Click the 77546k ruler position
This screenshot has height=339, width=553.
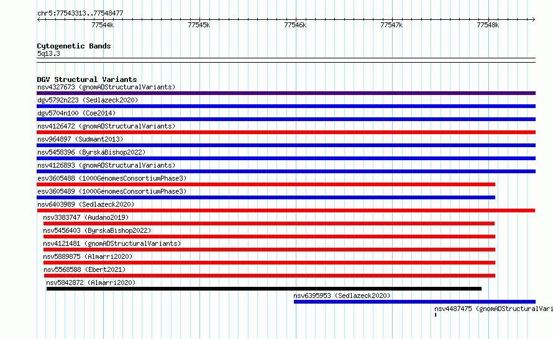pyautogui.click(x=295, y=25)
